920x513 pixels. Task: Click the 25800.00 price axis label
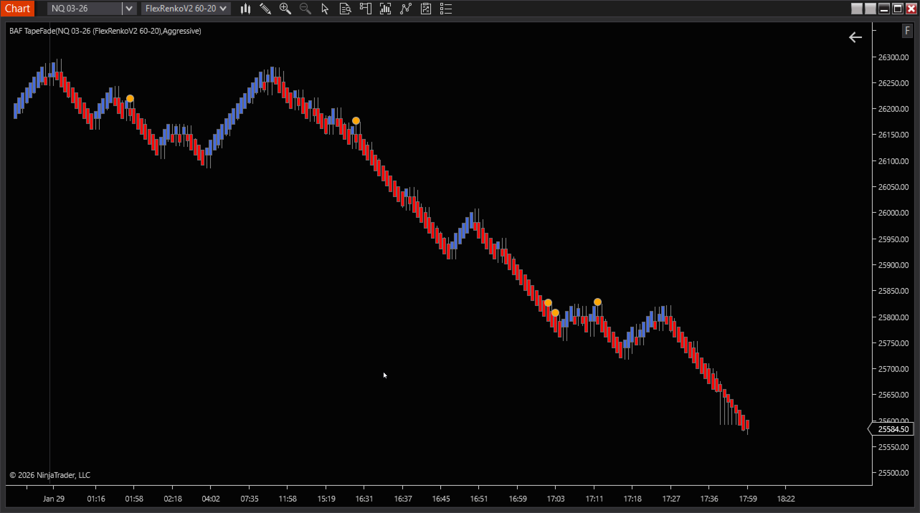point(893,317)
